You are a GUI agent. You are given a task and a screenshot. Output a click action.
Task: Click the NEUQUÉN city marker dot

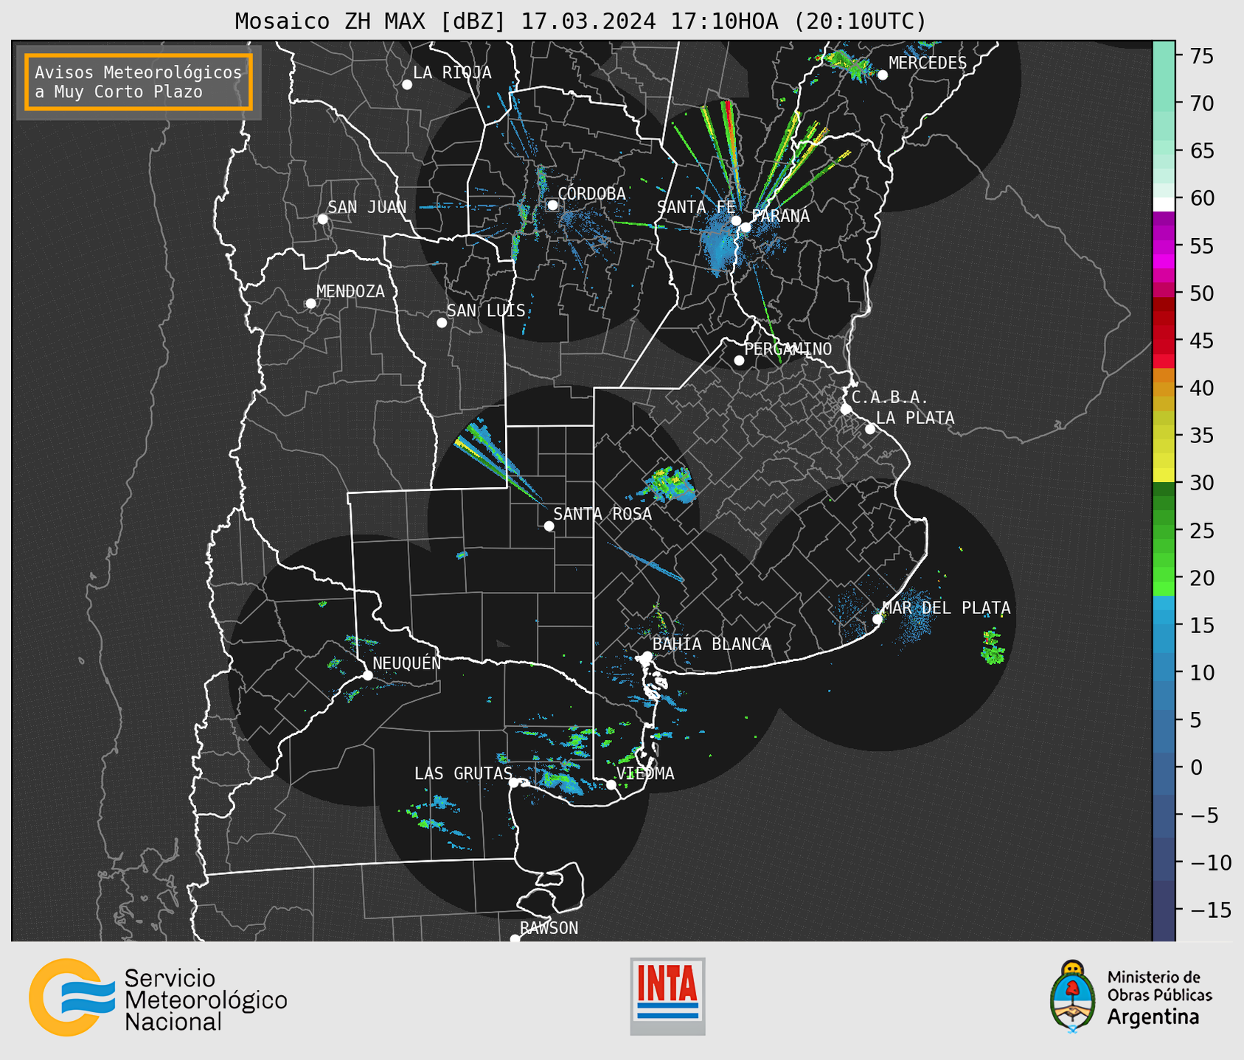coord(367,675)
